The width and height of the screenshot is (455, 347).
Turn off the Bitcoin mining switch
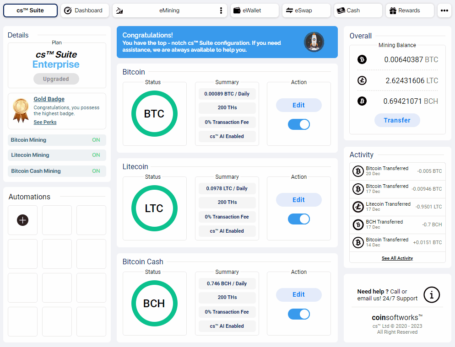click(298, 124)
